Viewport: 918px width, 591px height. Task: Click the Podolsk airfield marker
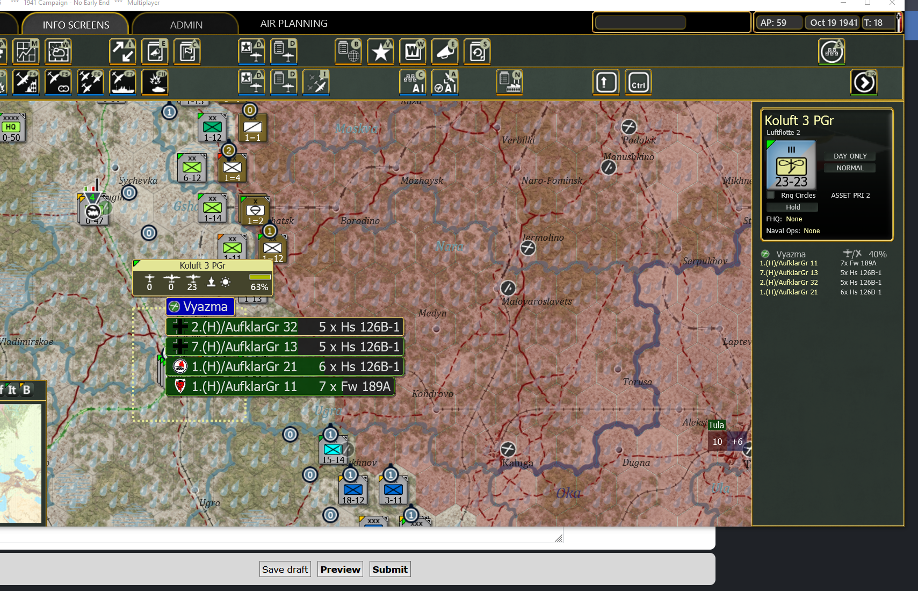point(629,127)
